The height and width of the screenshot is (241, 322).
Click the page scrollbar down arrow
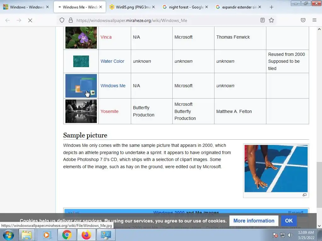click(319, 226)
